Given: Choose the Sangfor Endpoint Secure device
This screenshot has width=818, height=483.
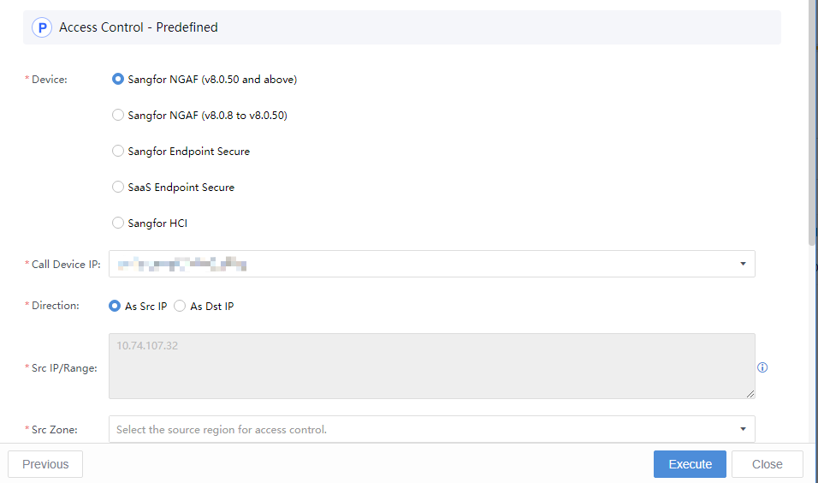Looking at the screenshot, I should pyautogui.click(x=119, y=152).
